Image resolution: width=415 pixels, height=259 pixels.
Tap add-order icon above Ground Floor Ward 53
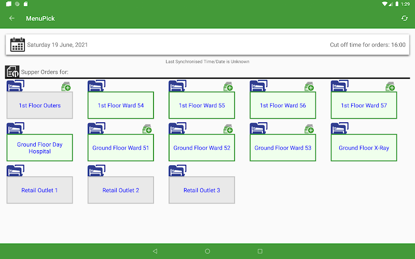(309, 129)
